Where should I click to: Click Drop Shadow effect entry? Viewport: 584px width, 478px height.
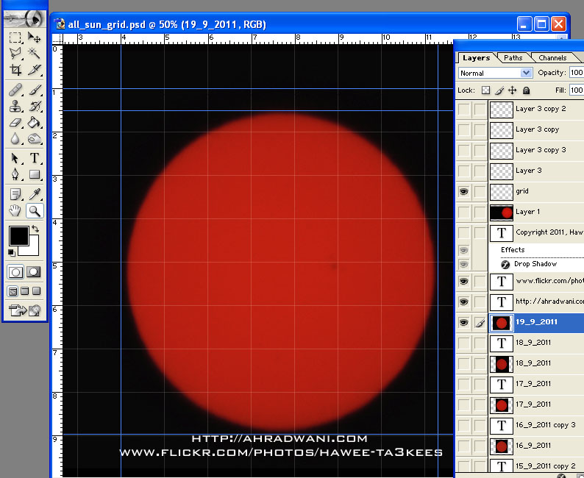click(534, 264)
